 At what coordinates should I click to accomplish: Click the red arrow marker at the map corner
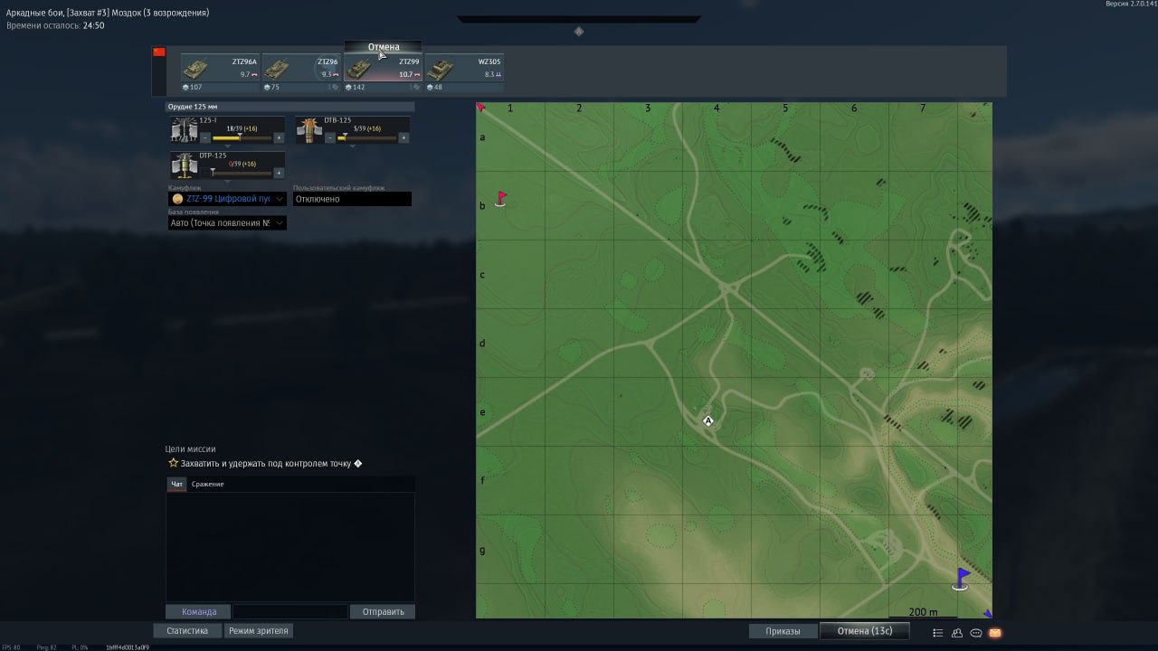[480, 107]
